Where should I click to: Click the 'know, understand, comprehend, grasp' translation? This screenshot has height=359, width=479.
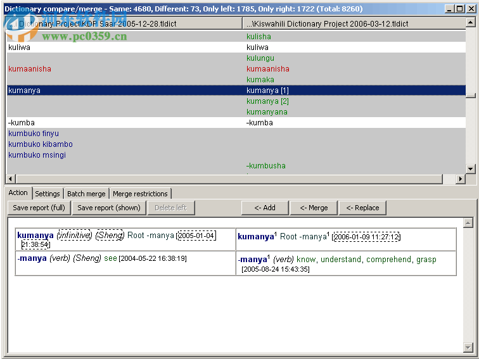pos(366,259)
